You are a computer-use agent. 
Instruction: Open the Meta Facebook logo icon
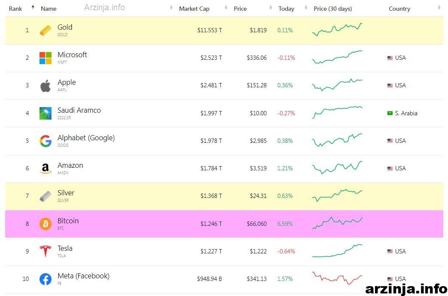coord(46,279)
